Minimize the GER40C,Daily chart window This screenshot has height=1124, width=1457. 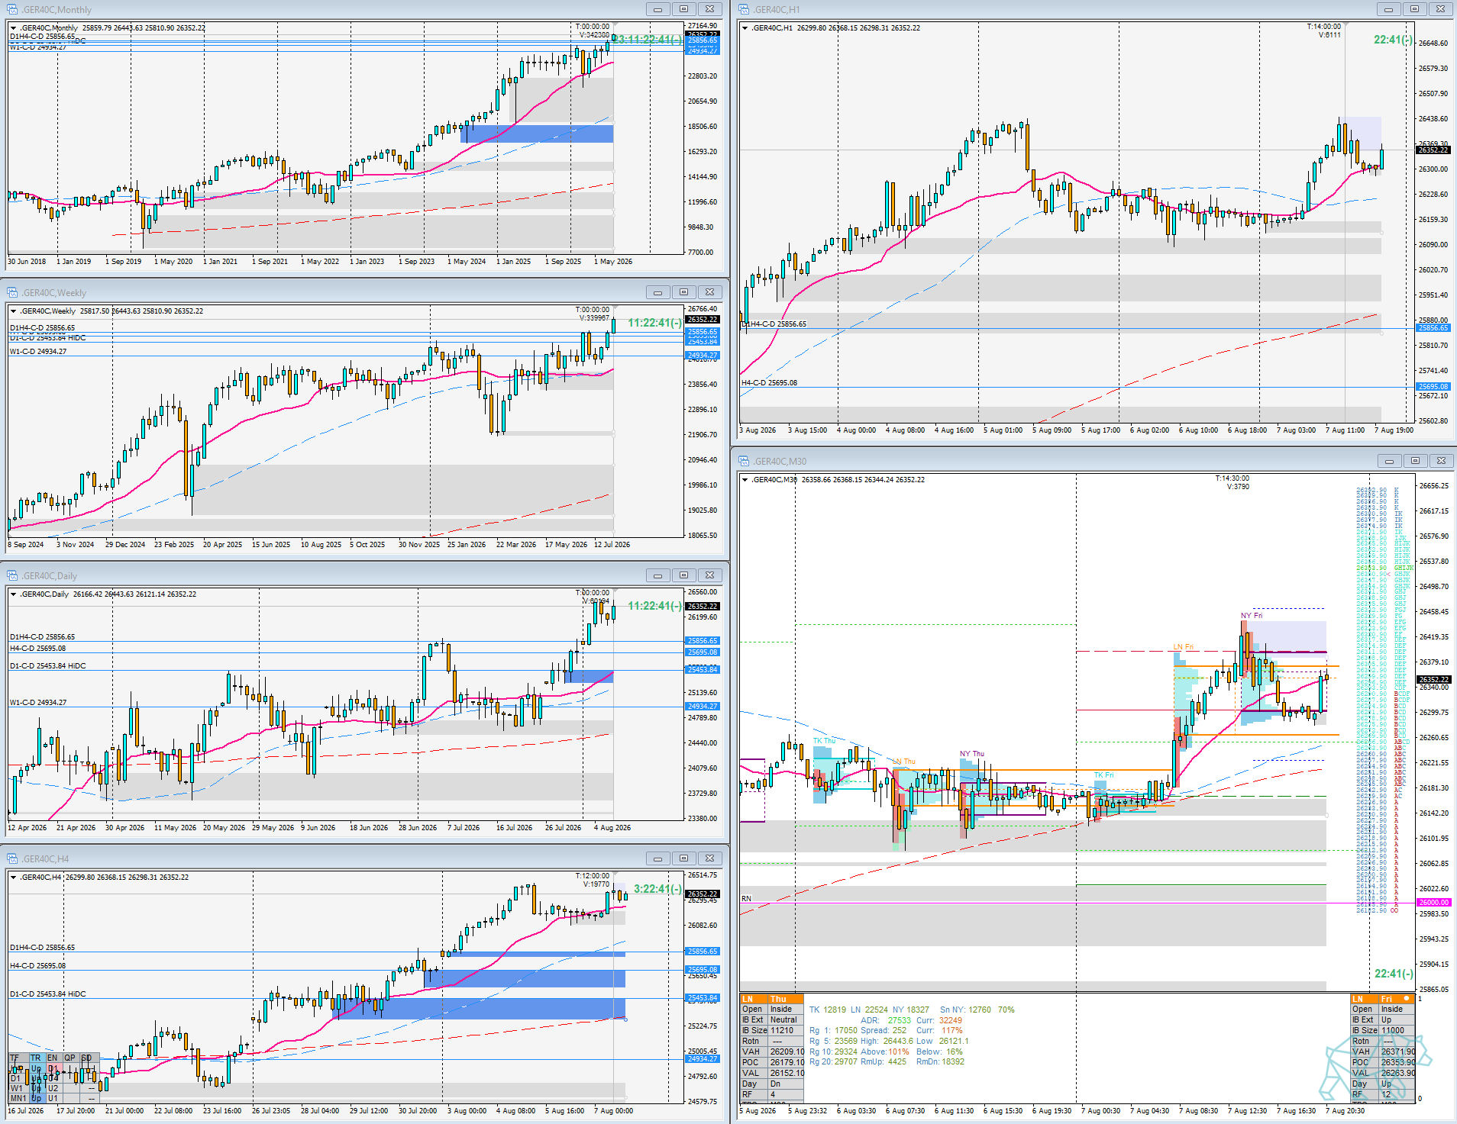pos(657,575)
